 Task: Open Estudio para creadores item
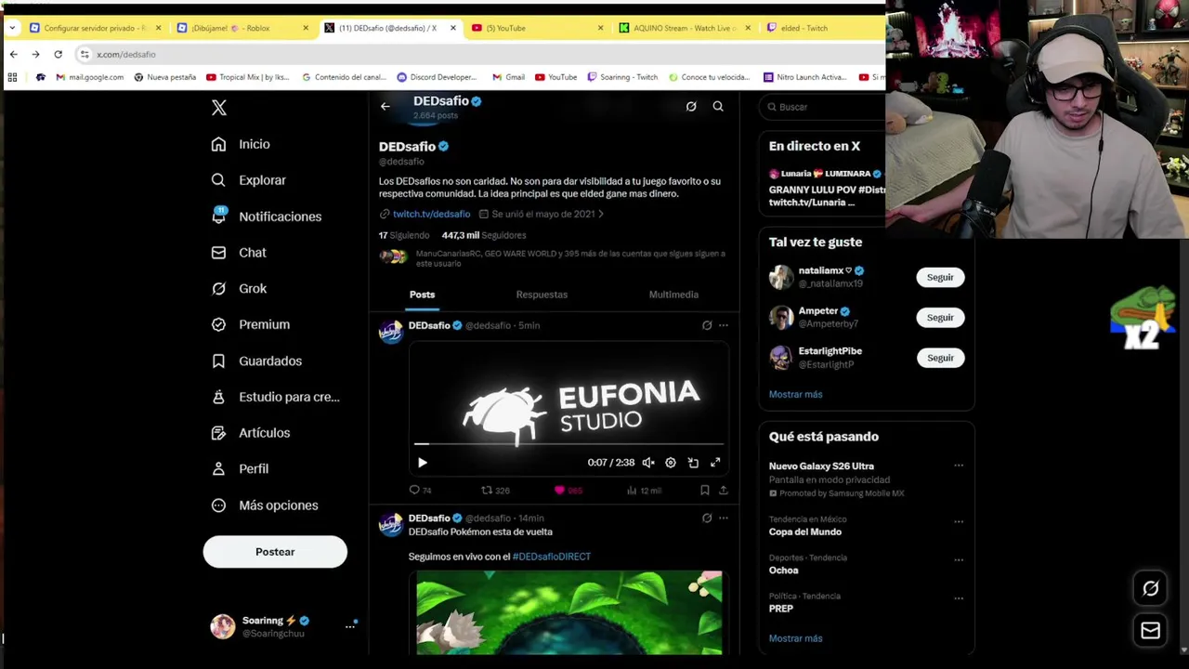pos(275,397)
